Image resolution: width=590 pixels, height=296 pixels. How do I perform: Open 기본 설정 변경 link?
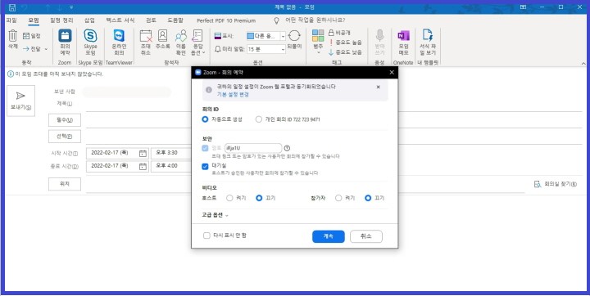(233, 95)
